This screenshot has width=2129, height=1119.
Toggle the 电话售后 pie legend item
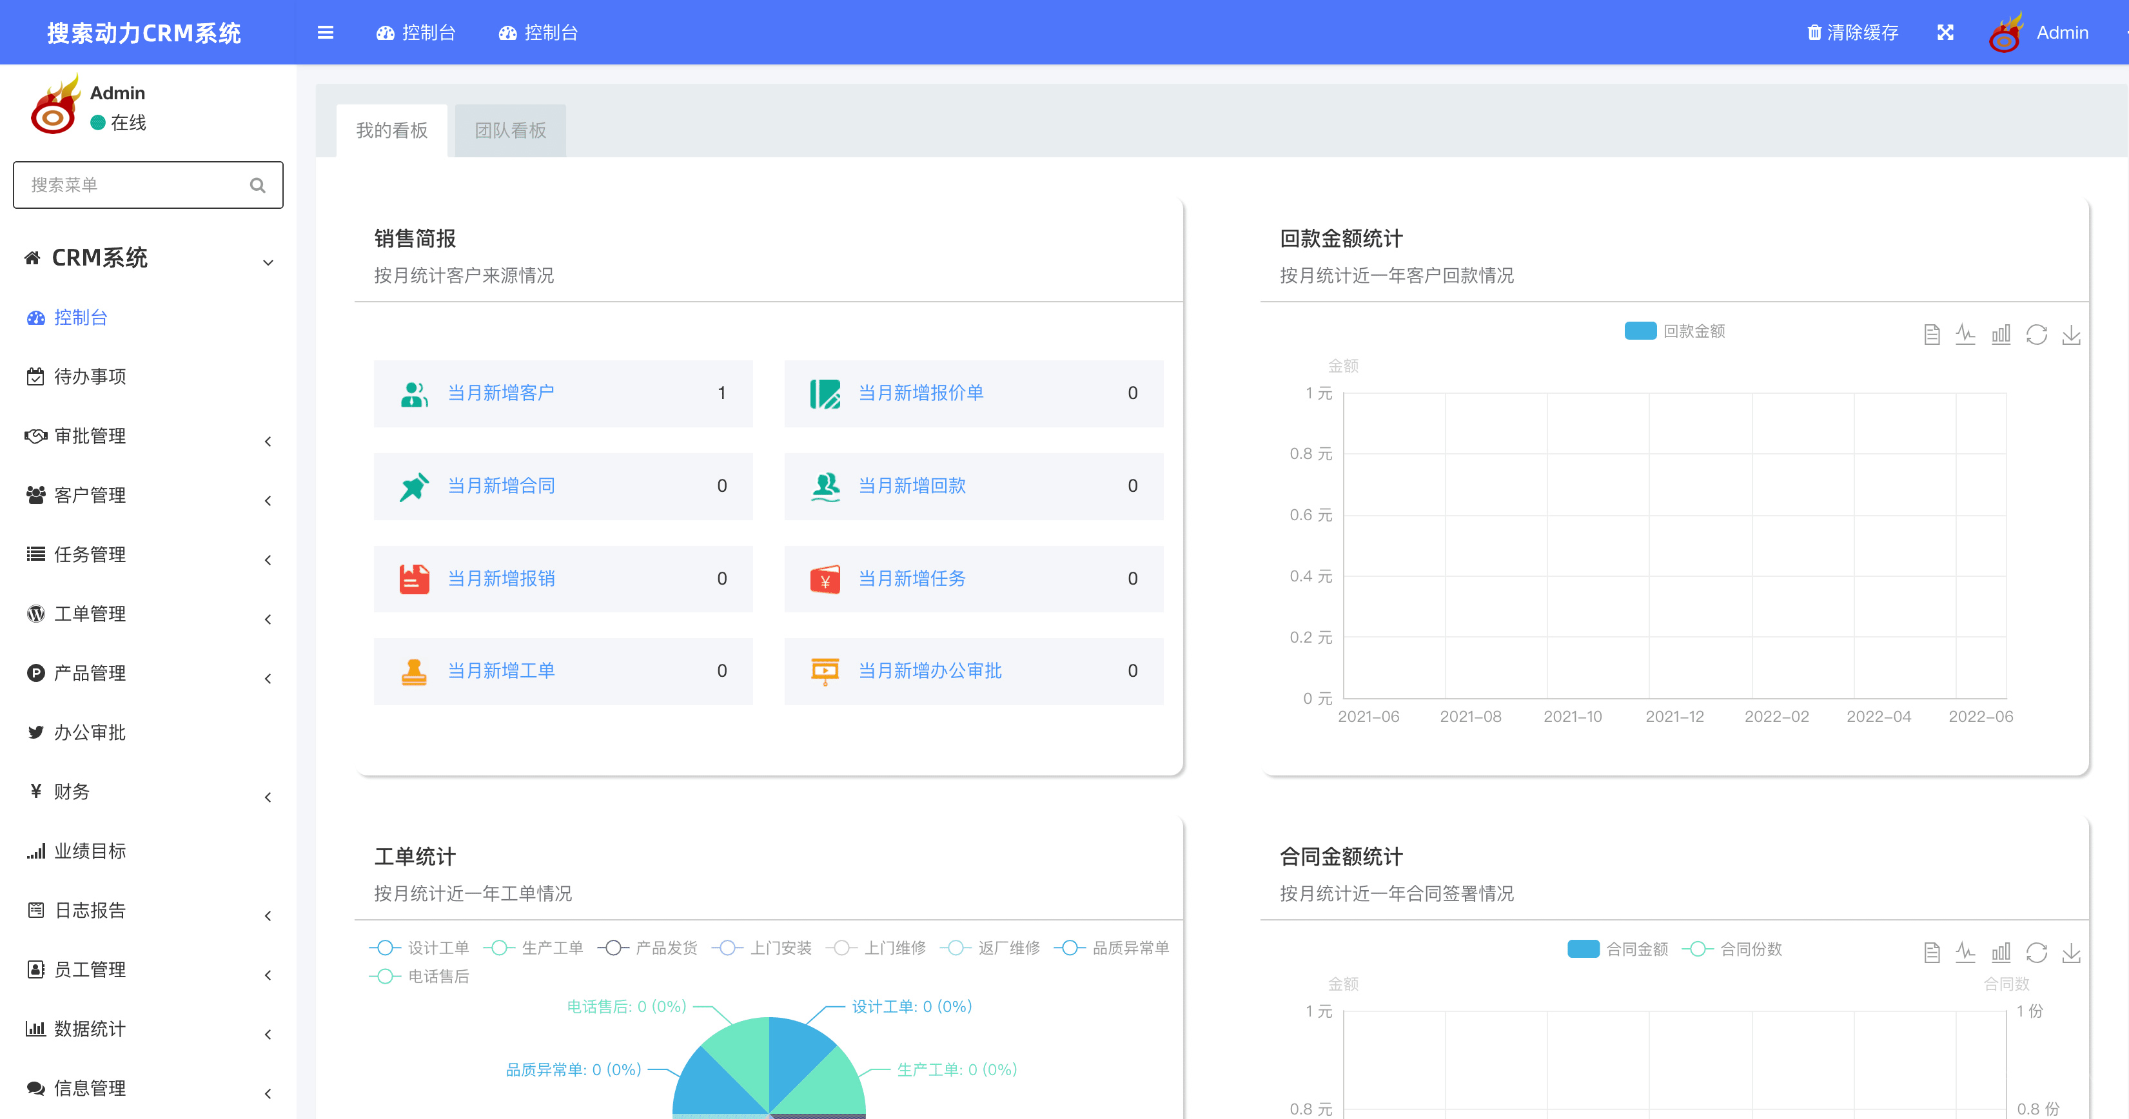pyautogui.click(x=419, y=977)
